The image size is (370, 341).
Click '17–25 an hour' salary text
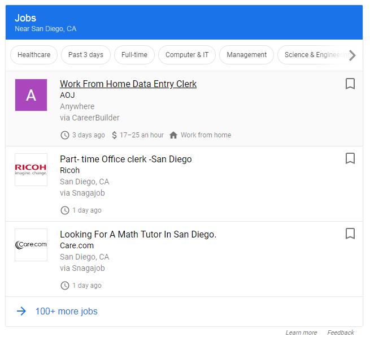(142, 135)
